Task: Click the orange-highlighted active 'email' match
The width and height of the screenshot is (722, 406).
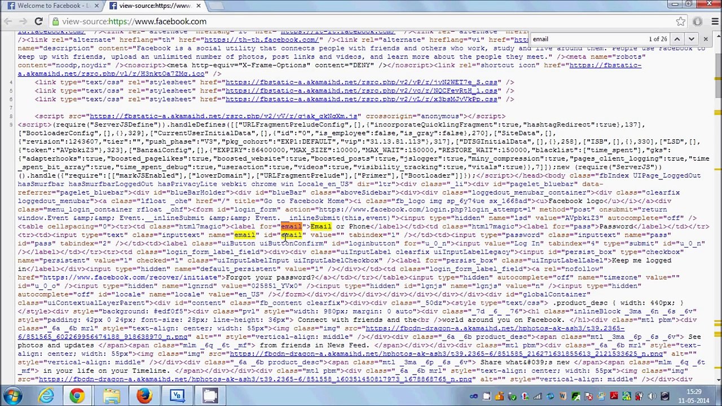Action: (x=291, y=227)
